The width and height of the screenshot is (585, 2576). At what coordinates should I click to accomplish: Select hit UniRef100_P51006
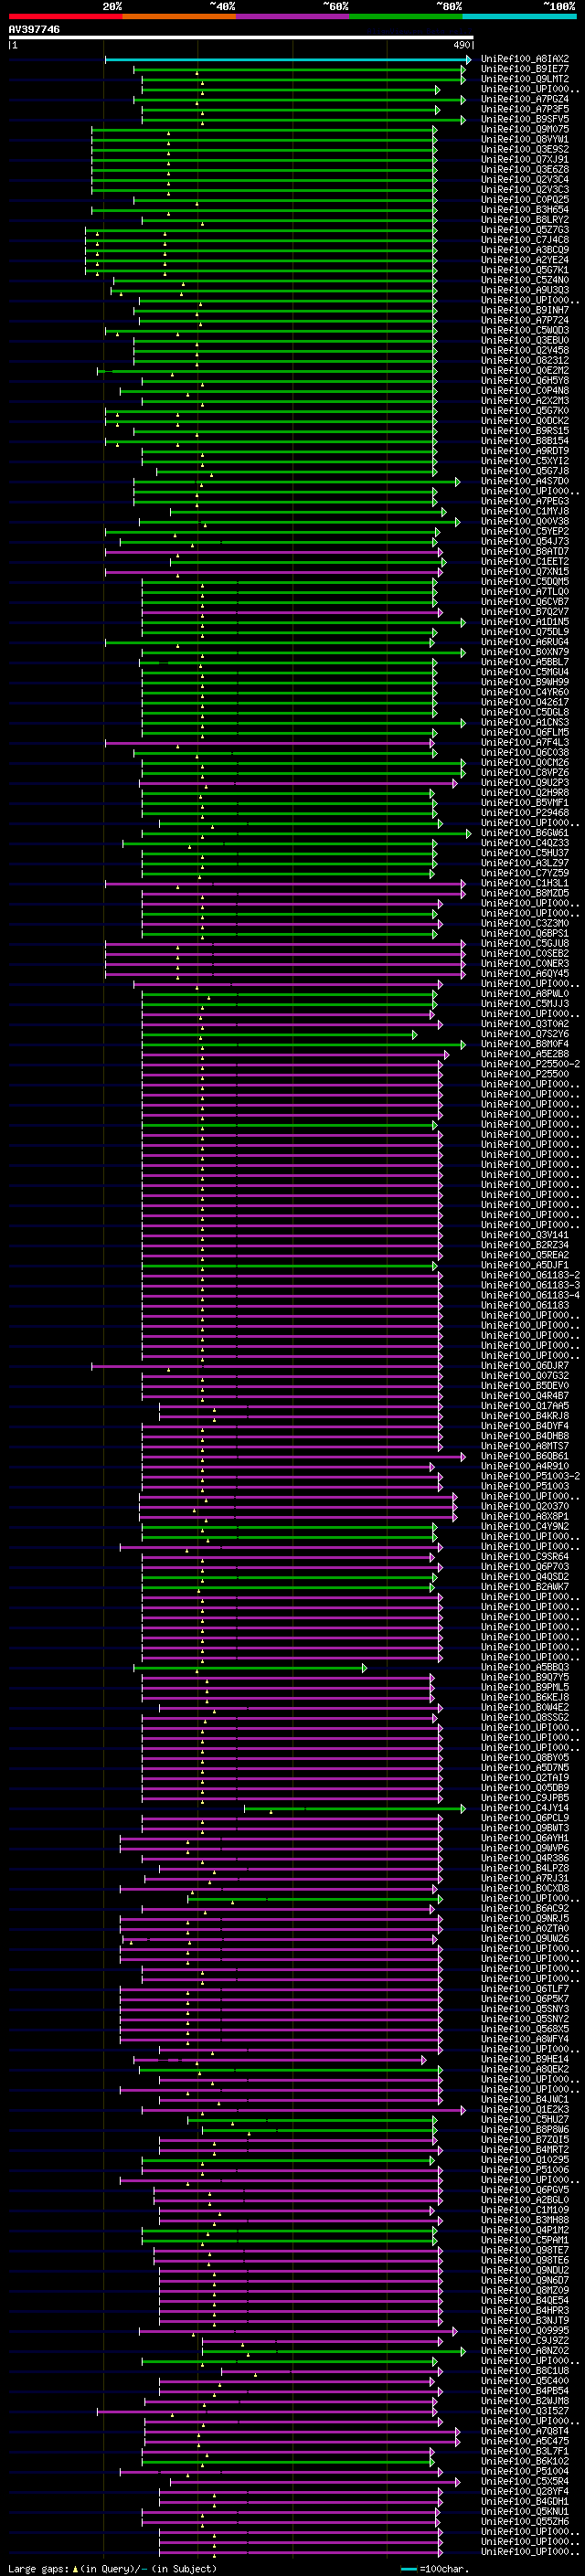[x=525, y=2170]
